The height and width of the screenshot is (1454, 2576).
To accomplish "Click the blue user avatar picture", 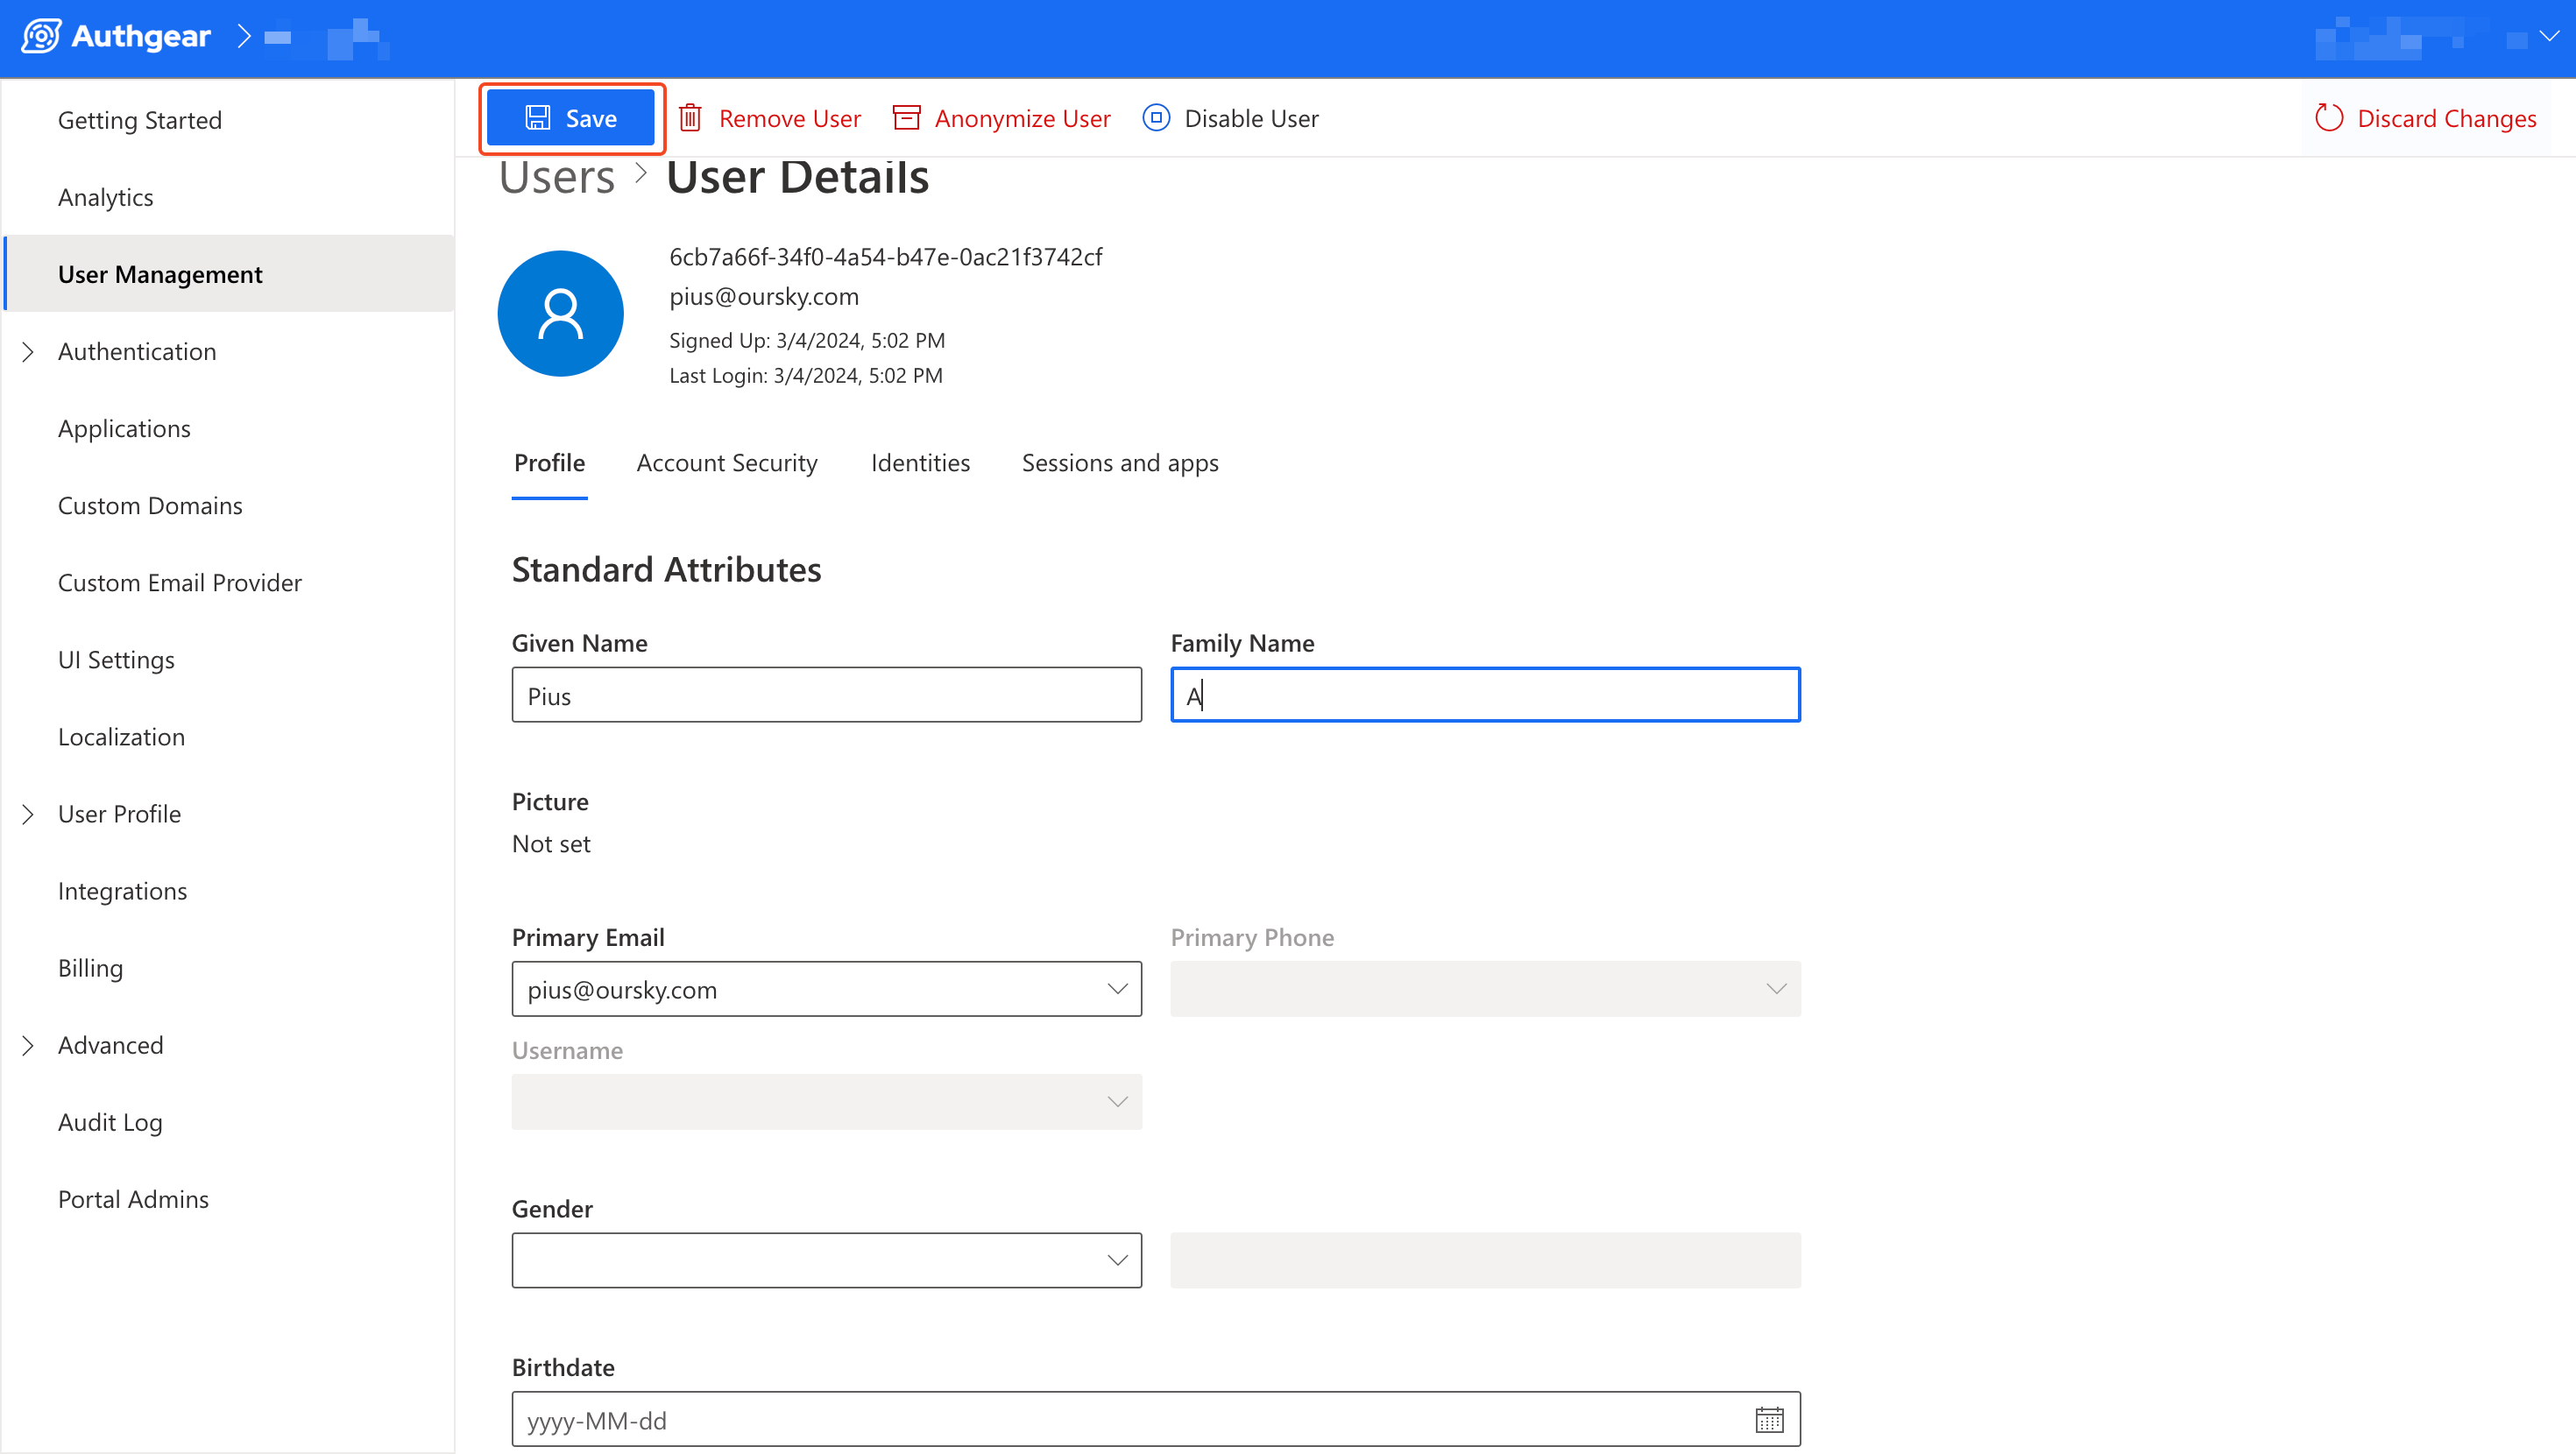I will [x=560, y=314].
